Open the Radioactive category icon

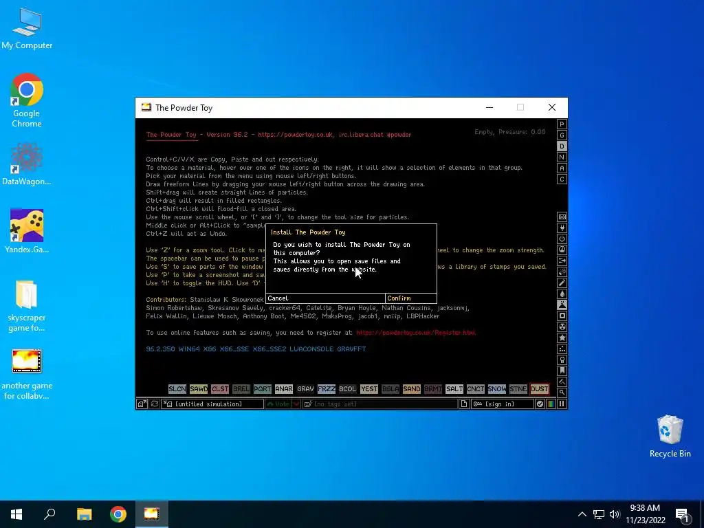click(x=562, y=327)
